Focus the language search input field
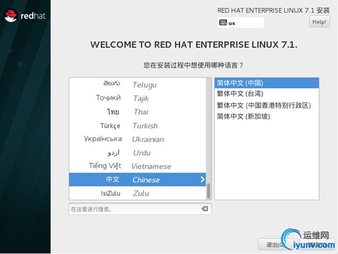The width and height of the screenshot is (338, 254). click(x=140, y=209)
